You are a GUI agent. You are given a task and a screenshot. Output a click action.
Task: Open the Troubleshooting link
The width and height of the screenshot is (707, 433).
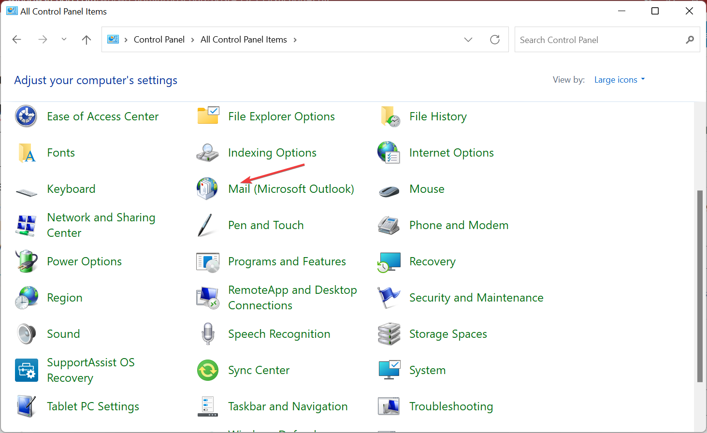[451, 406]
